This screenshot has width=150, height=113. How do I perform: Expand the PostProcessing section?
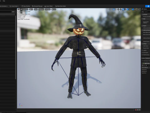coord(142,55)
